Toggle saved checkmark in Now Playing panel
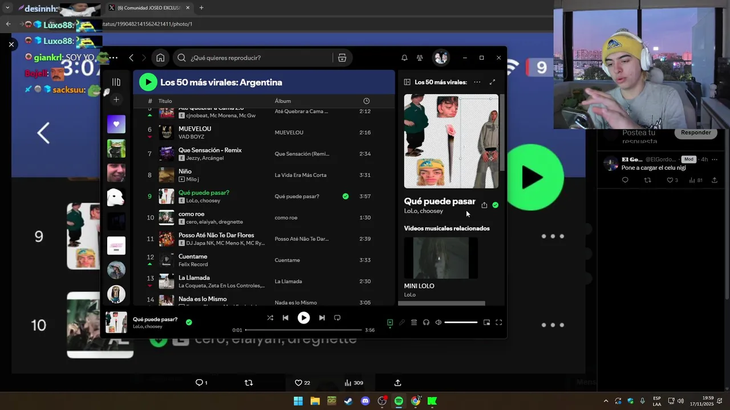This screenshot has width=730, height=410. 495,205
